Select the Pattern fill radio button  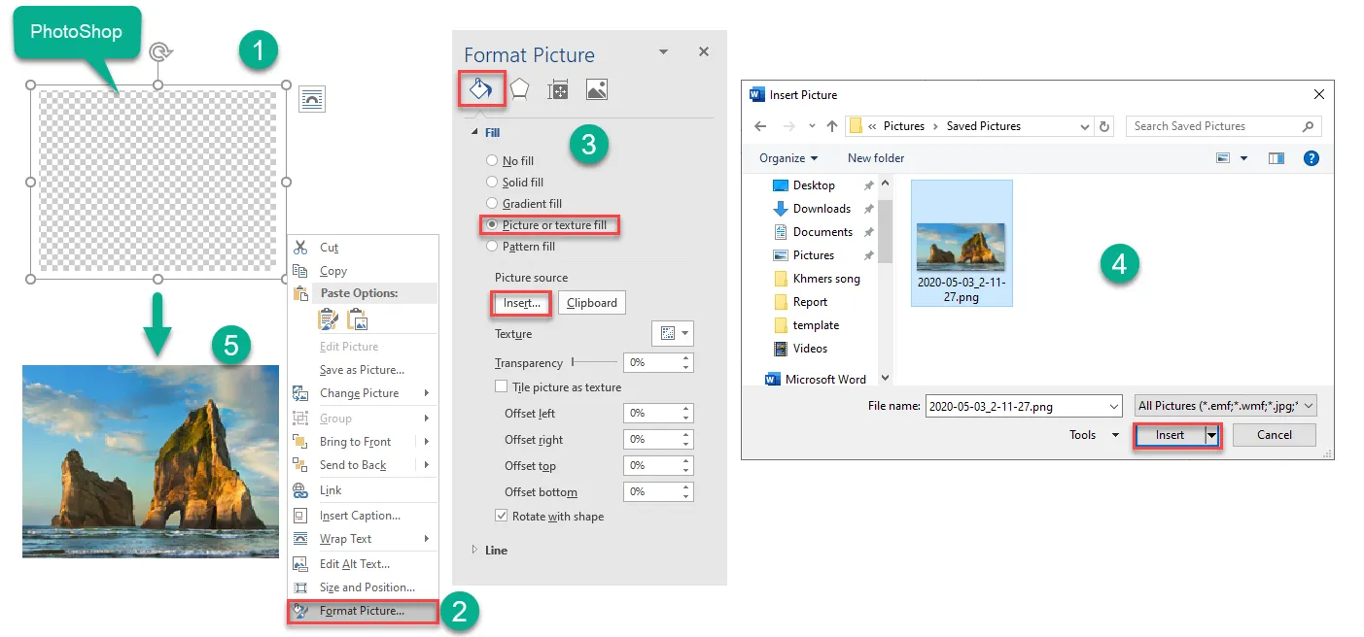click(x=492, y=247)
